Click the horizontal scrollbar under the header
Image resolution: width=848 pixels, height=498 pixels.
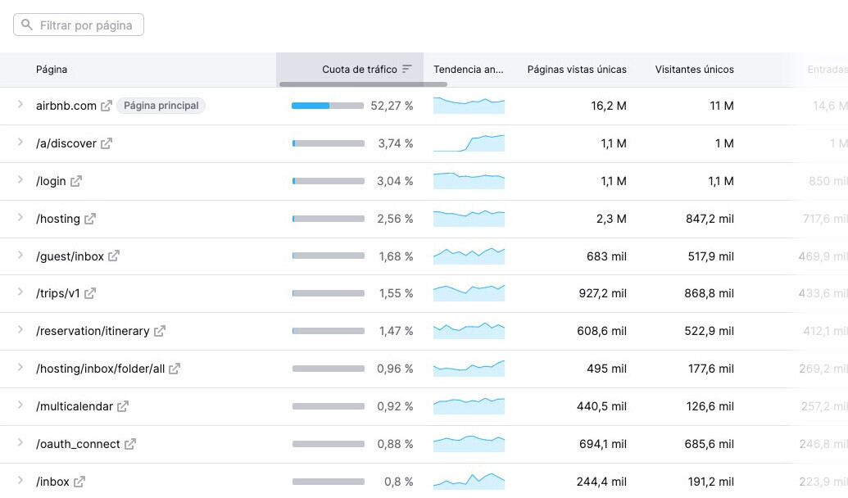[x=363, y=84]
